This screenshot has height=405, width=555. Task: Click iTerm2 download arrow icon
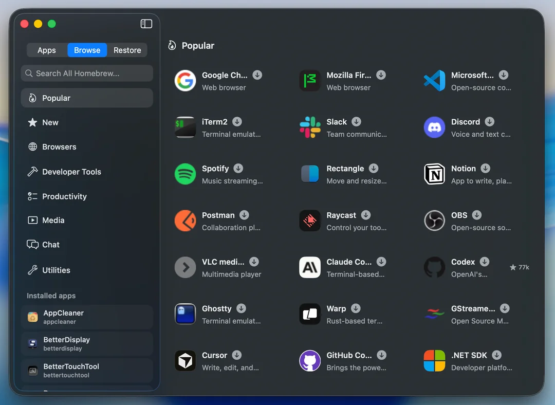pyautogui.click(x=237, y=122)
